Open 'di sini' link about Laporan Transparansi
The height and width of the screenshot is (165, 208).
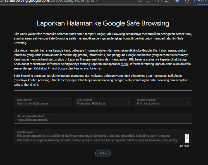click(125, 64)
